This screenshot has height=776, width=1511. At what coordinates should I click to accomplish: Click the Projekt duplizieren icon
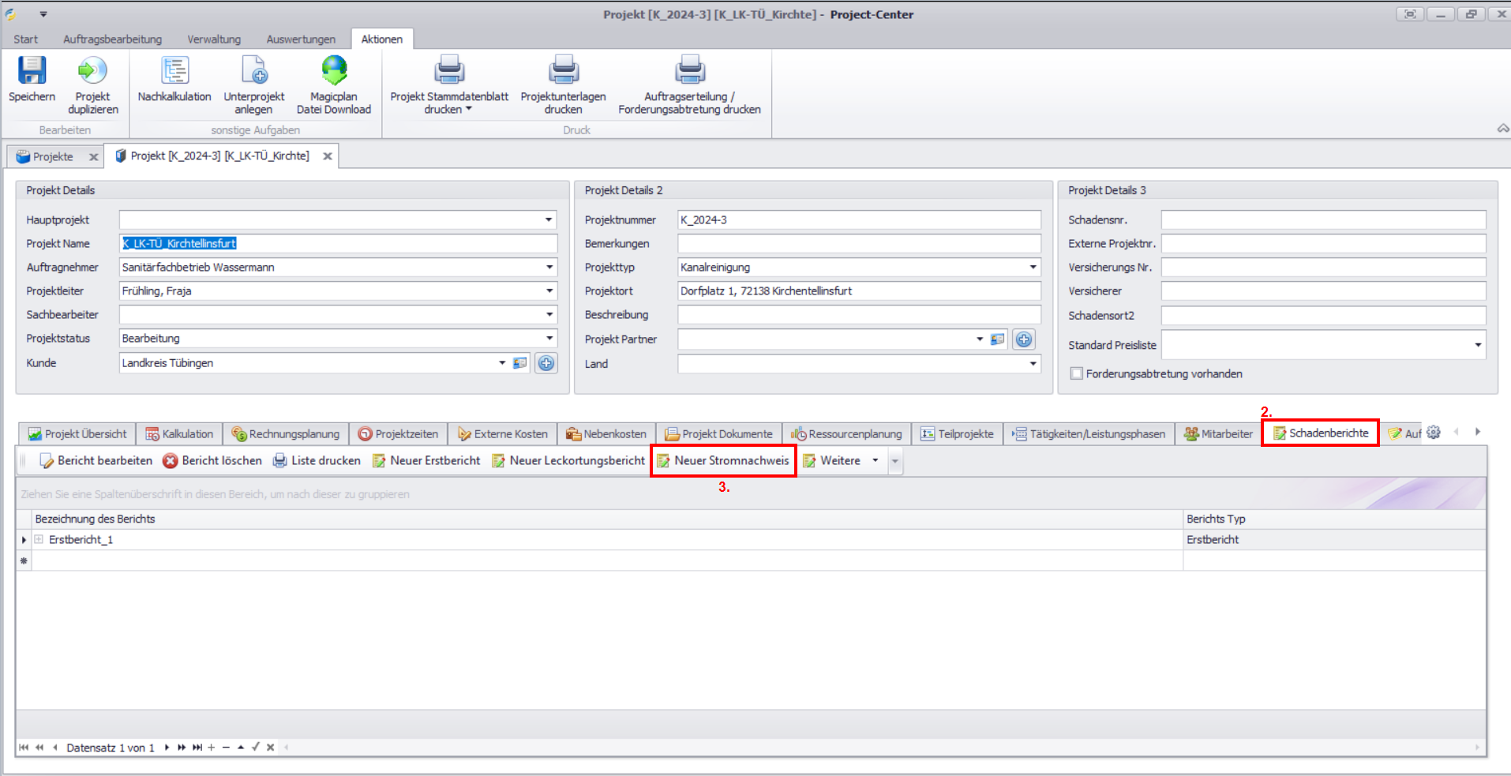[x=92, y=70]
